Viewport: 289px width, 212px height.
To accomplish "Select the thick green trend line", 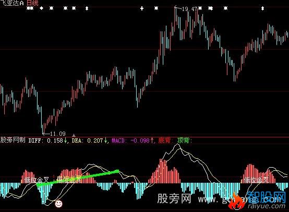I will tap(78, 178).
